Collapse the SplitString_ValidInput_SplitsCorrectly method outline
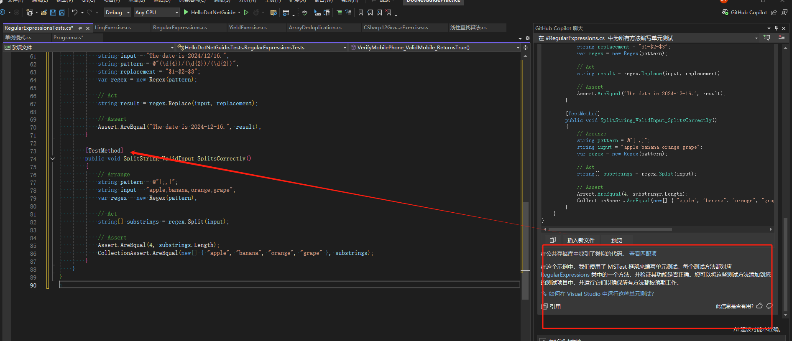The image size is (792, 341). [x=52, y=159]
